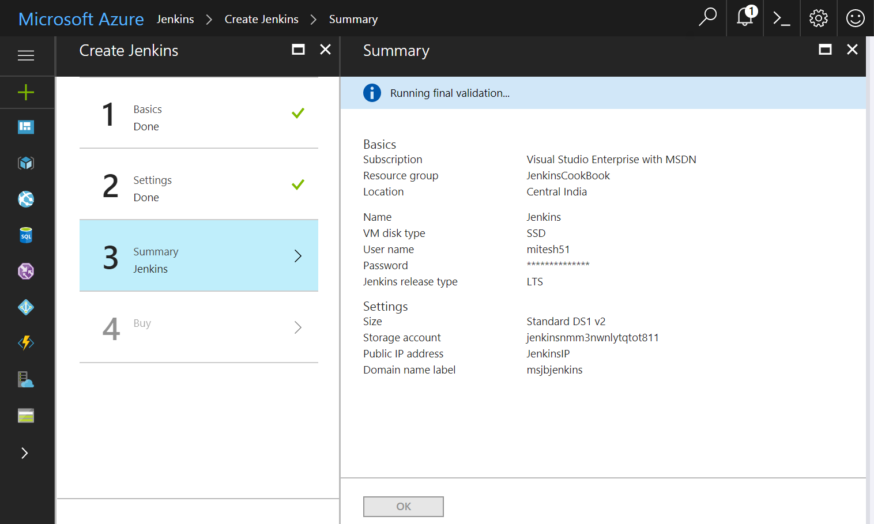874x524 pixels.
Task: Click the chevron on Buy step
Action: click(298, 327)
